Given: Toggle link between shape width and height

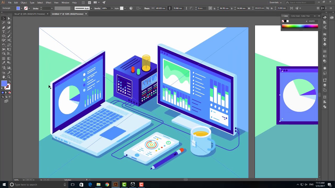Looking at the screenshot, I should [x=170, y=8].
